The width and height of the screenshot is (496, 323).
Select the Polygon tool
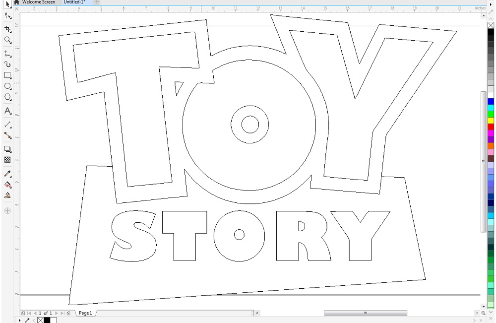(x=7, y=97)
